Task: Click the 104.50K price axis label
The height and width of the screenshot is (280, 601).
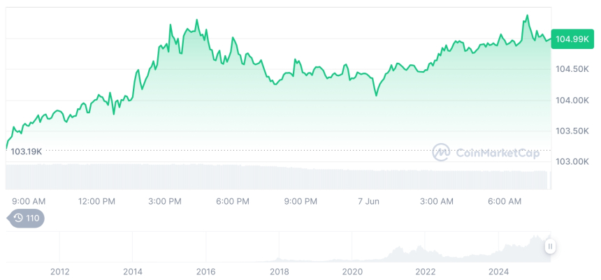Action: pos(572,69)
